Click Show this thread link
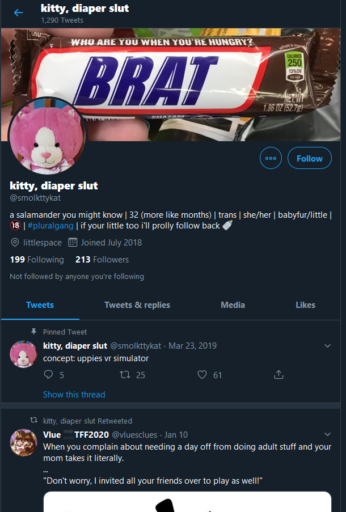This screenshot has height=512, width=346. 74,395
